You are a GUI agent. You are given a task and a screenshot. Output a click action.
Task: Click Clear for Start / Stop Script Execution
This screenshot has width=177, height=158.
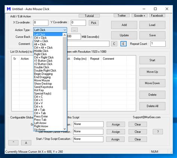[x=138, y=139]
